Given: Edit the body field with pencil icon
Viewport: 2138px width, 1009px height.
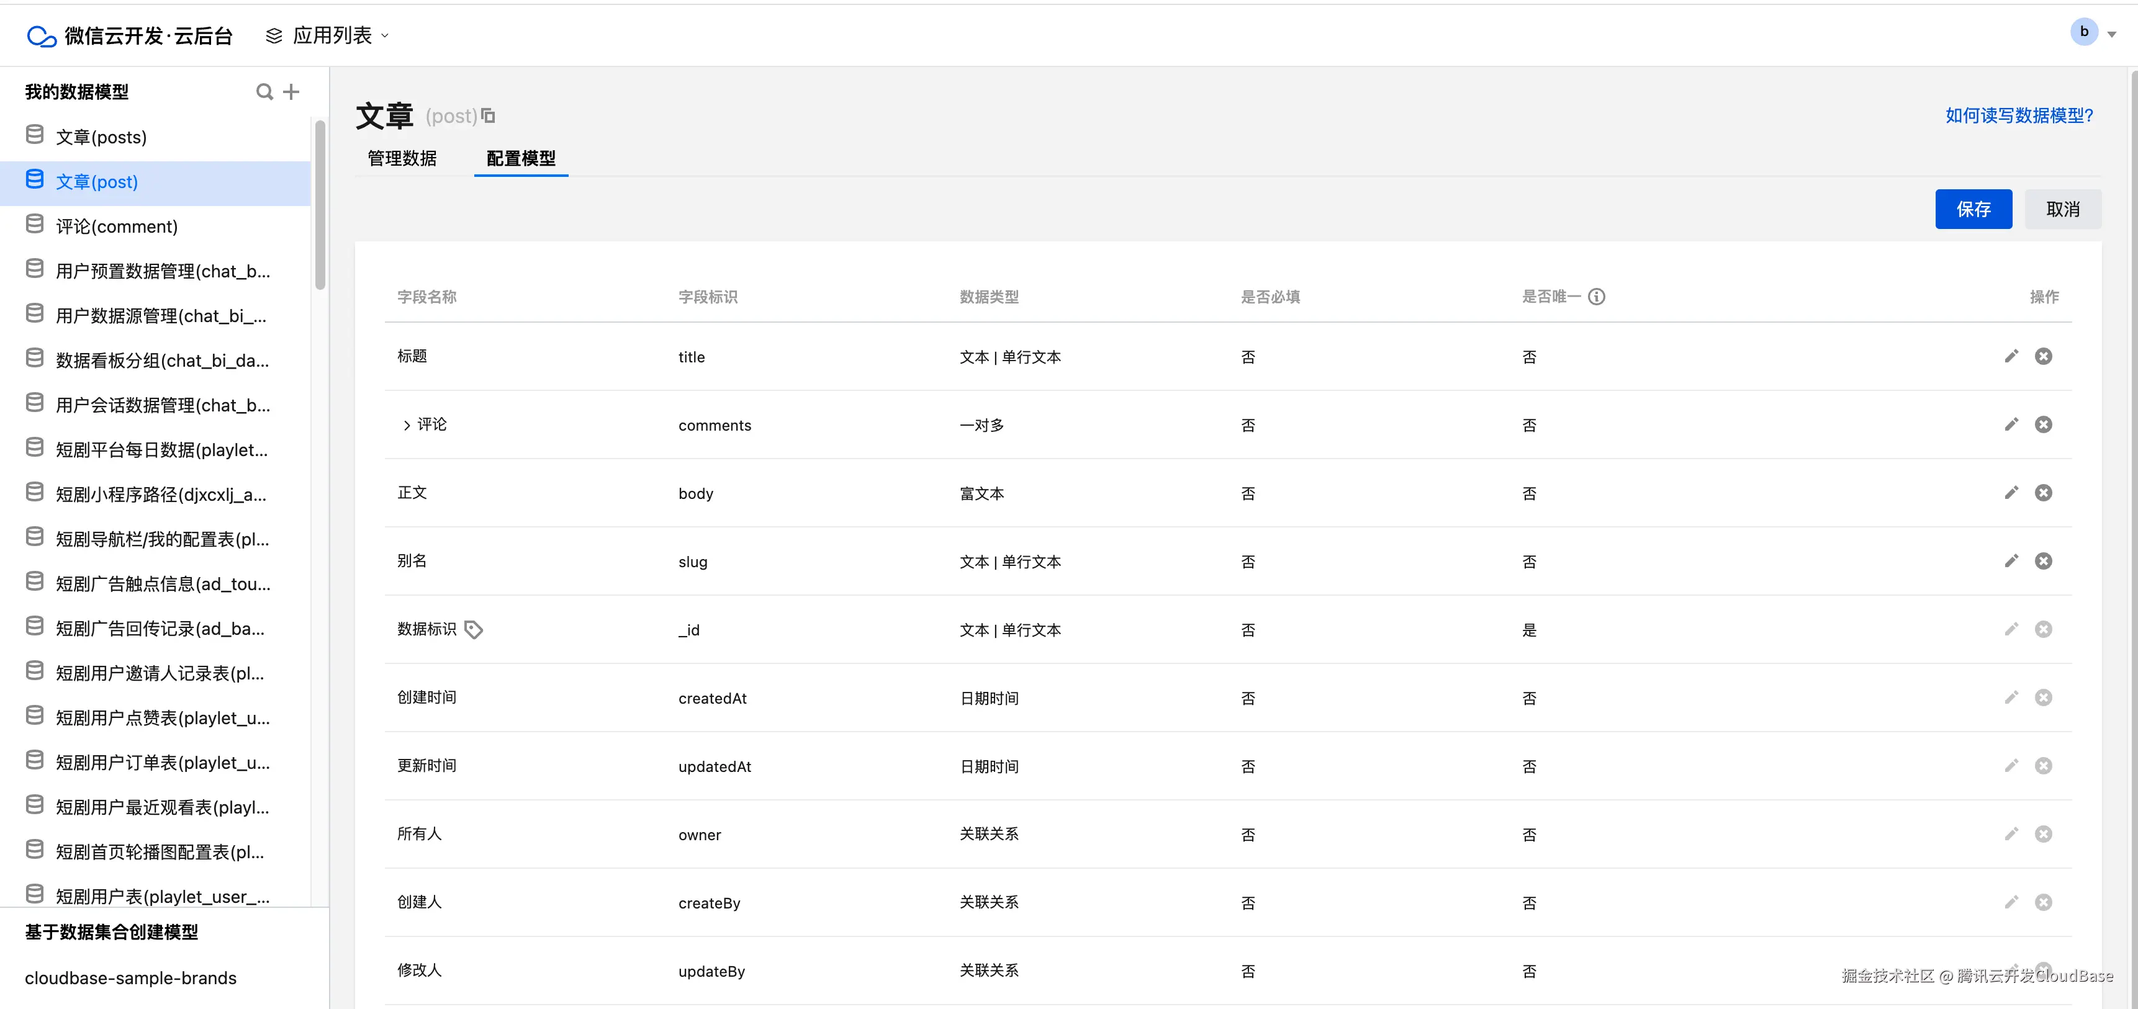Looking at the screenshot, I should click(x=2011, y=493).
